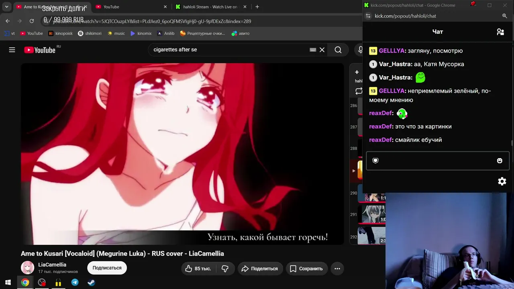Focus the Kick chat message input
Image resolution: width=514 pixels, height=289 pixels.
pos(438,161)
